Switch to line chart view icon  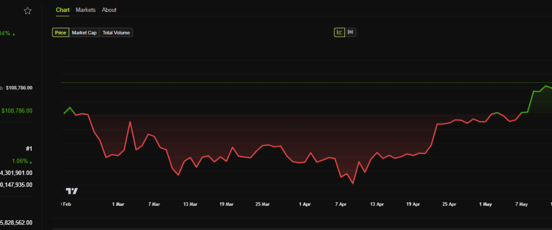(x=339, y=32)
